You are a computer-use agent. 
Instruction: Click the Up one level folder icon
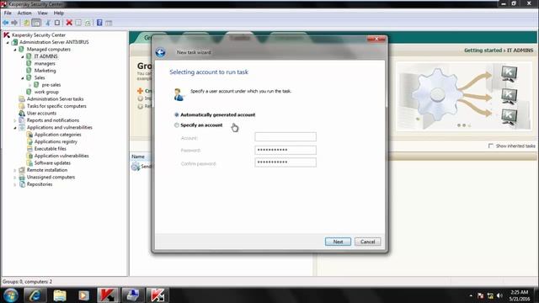tap(26, 23)
